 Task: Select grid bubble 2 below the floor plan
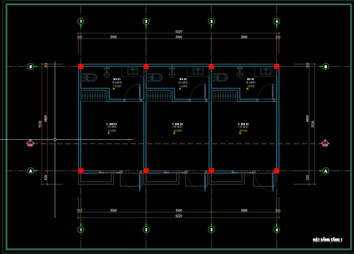146,230
